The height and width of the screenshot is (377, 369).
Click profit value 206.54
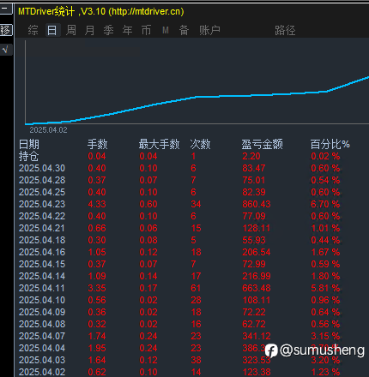257,252
